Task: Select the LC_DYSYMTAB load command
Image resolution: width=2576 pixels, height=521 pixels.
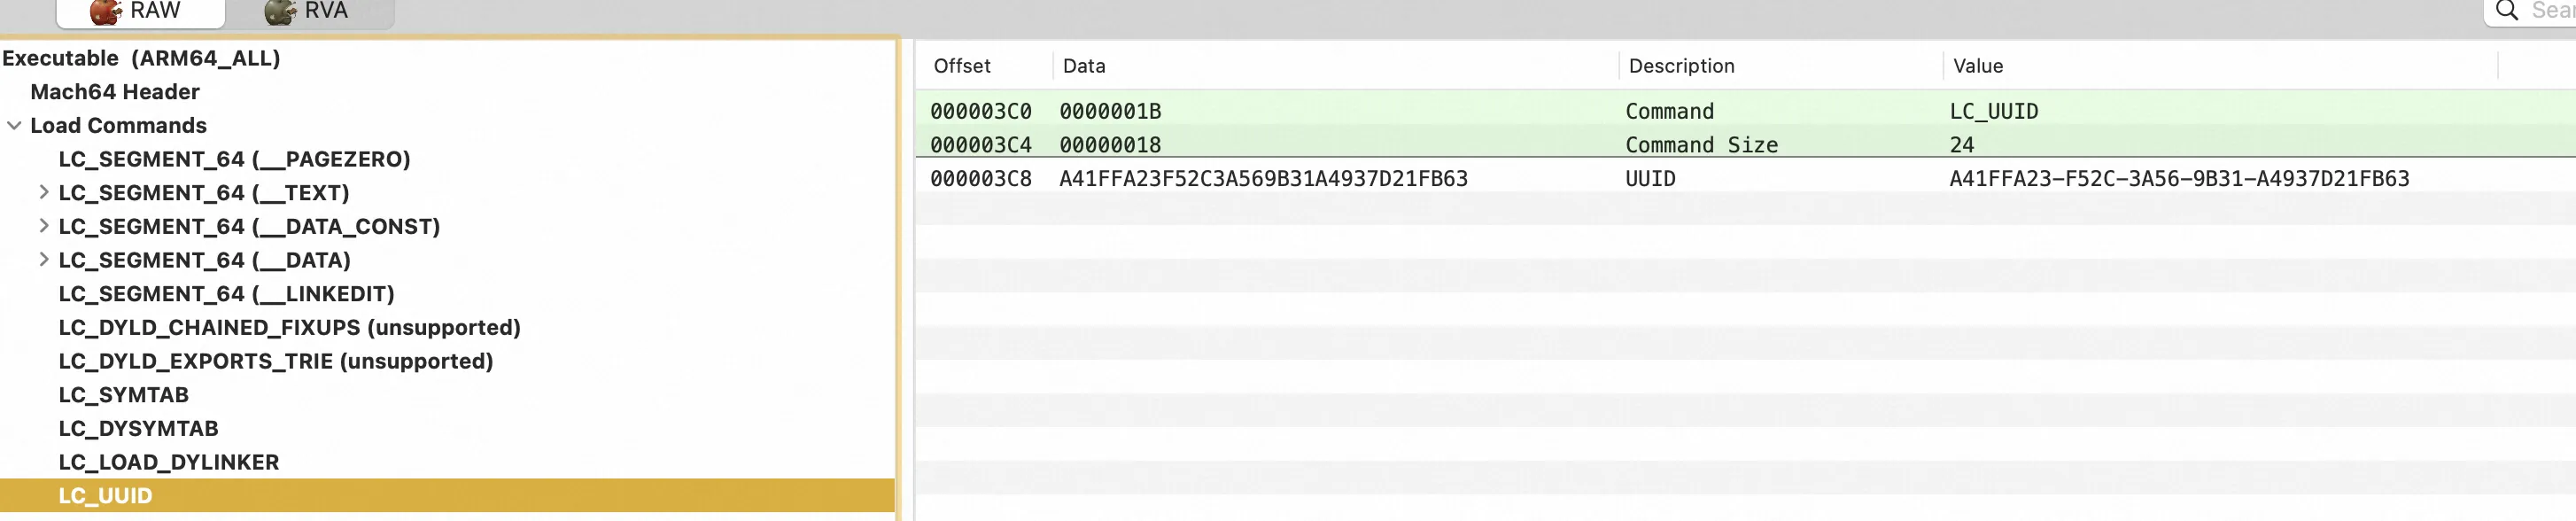Action: [139, 429]
